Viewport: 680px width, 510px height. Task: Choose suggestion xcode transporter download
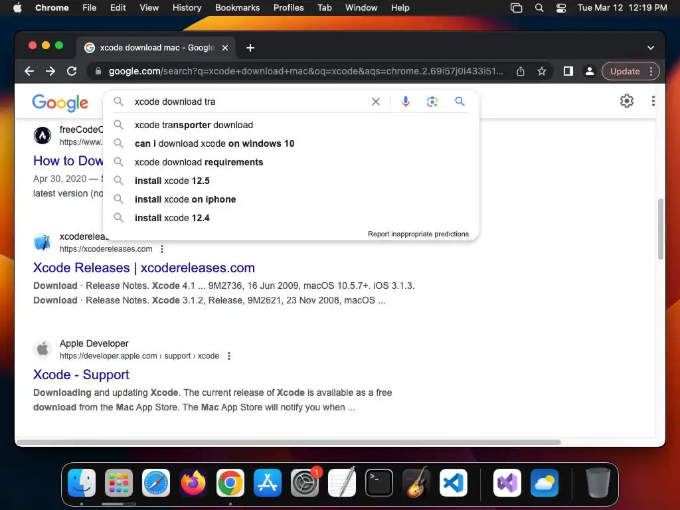pyautogui.click(x=291, y=125)
